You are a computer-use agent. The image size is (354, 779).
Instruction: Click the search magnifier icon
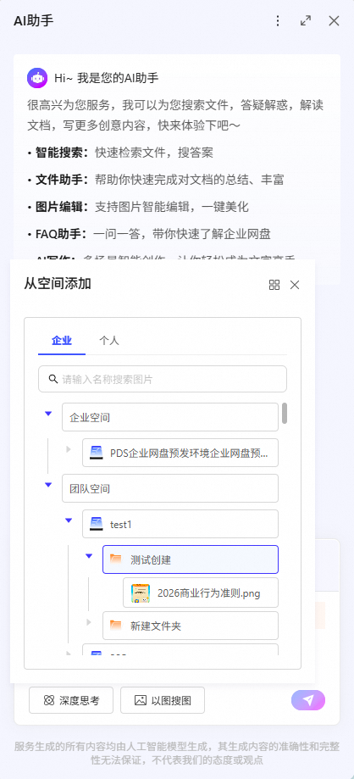coord(53,379)
